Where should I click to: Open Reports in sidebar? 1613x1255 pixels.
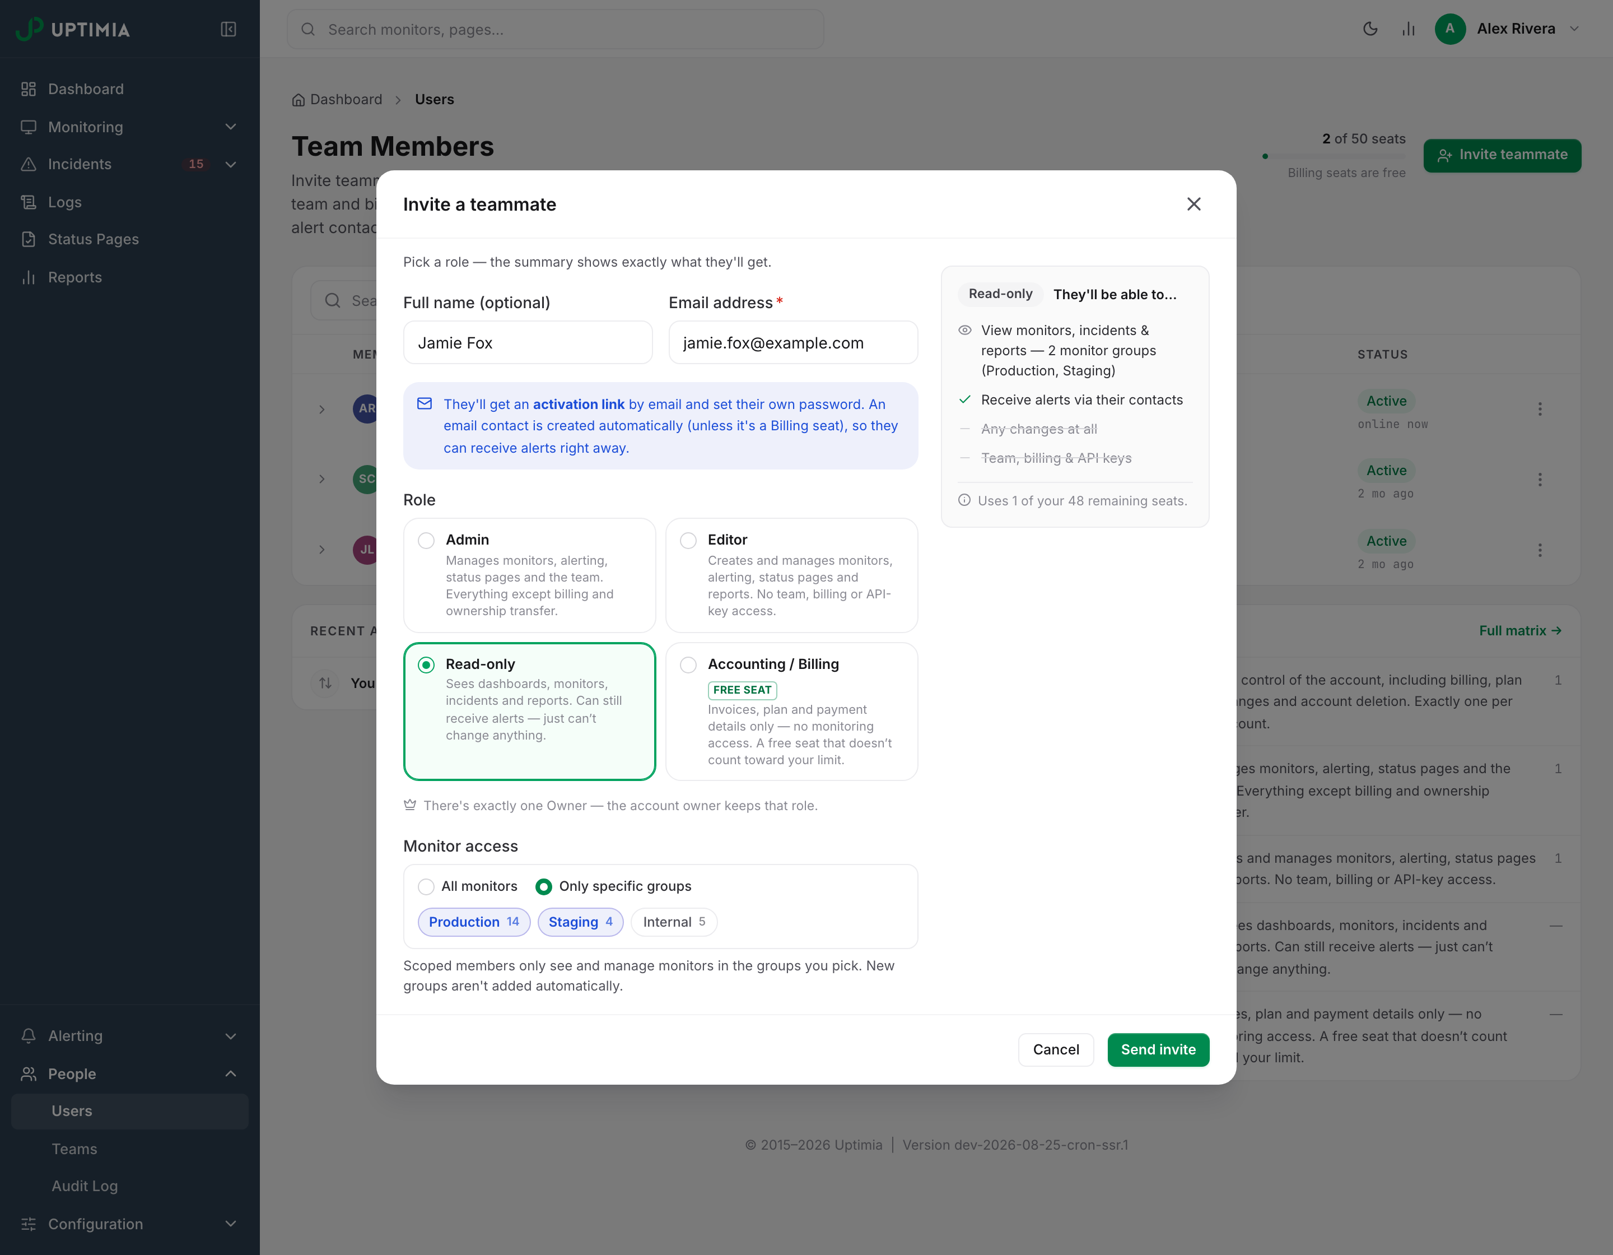[x=130, y=277]
